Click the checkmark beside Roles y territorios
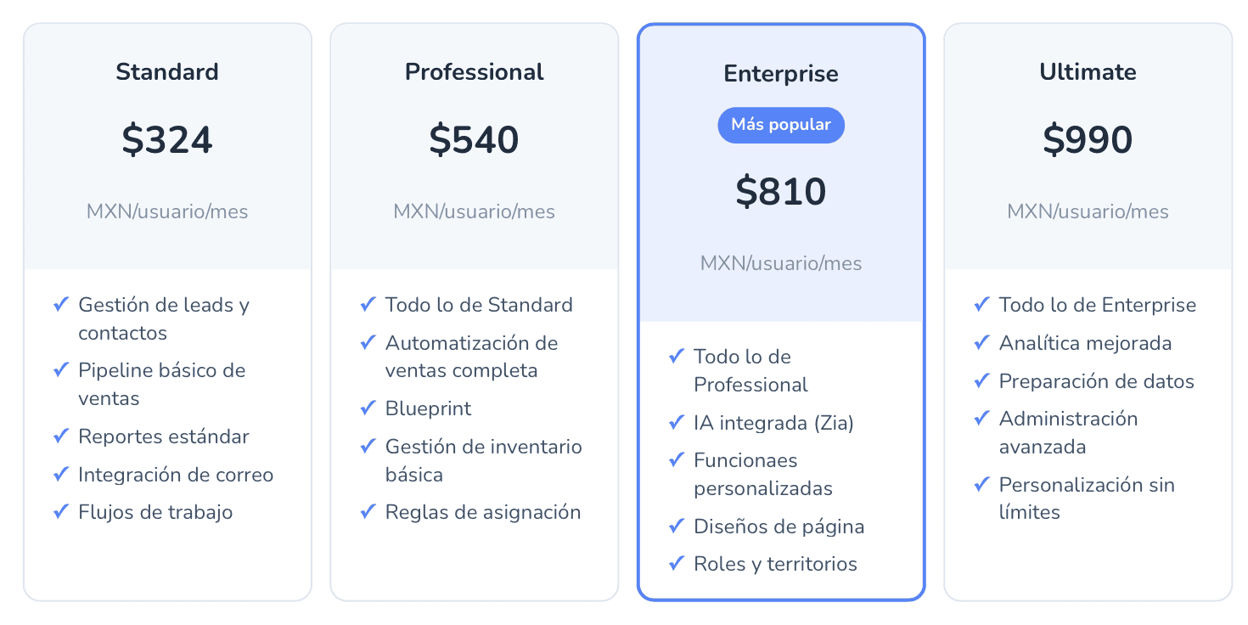This screenshot has width=1248, height=625. pos(677,563)
